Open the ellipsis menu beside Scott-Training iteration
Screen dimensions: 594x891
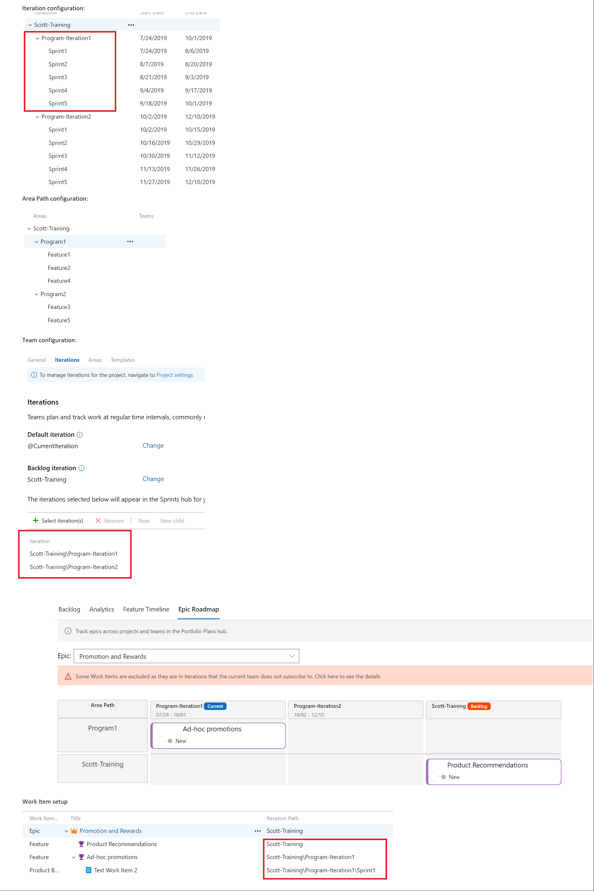pyautogui.click(x=131, y=25)
